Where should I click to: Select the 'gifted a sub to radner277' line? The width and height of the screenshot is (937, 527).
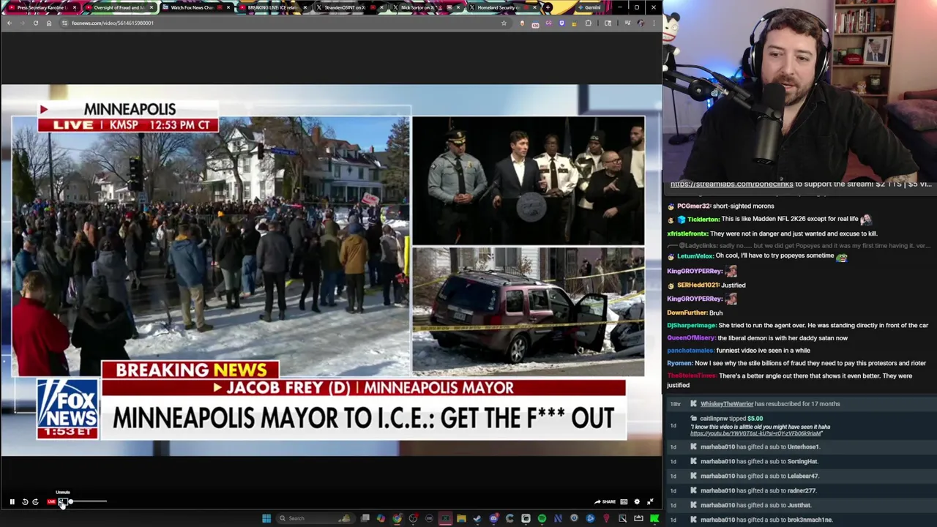tap(758, 491)
